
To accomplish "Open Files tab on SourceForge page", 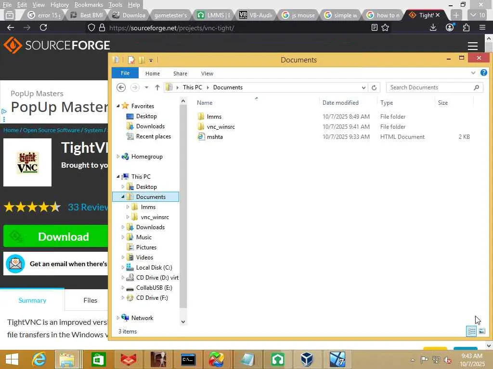I will [90, 300].
